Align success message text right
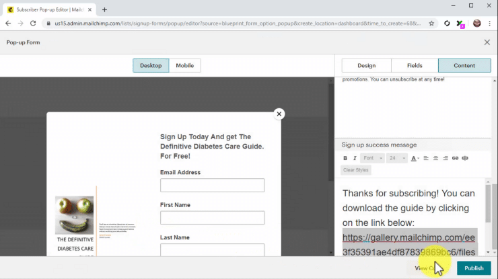Screen dimensions: 498x279 click(446, 158)
